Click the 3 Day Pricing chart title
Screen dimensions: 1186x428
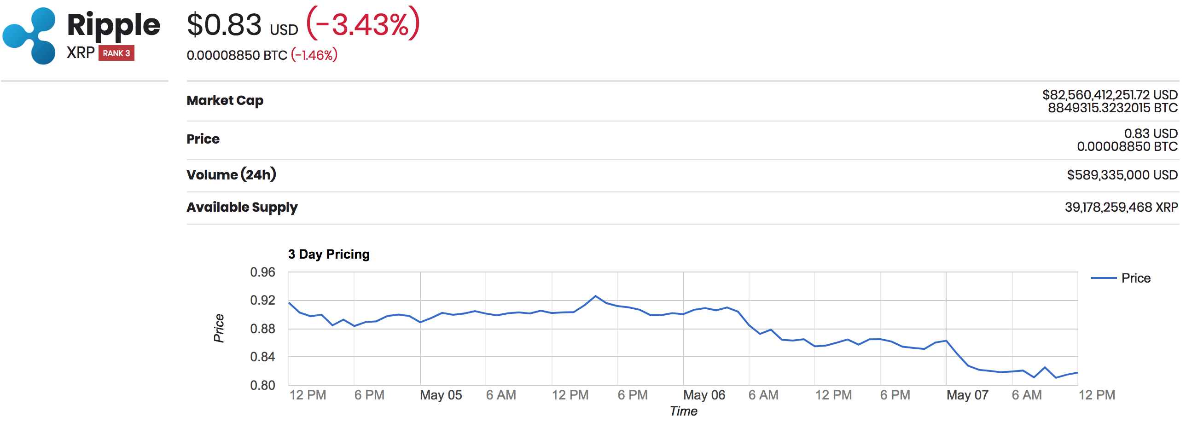(329, 254)
